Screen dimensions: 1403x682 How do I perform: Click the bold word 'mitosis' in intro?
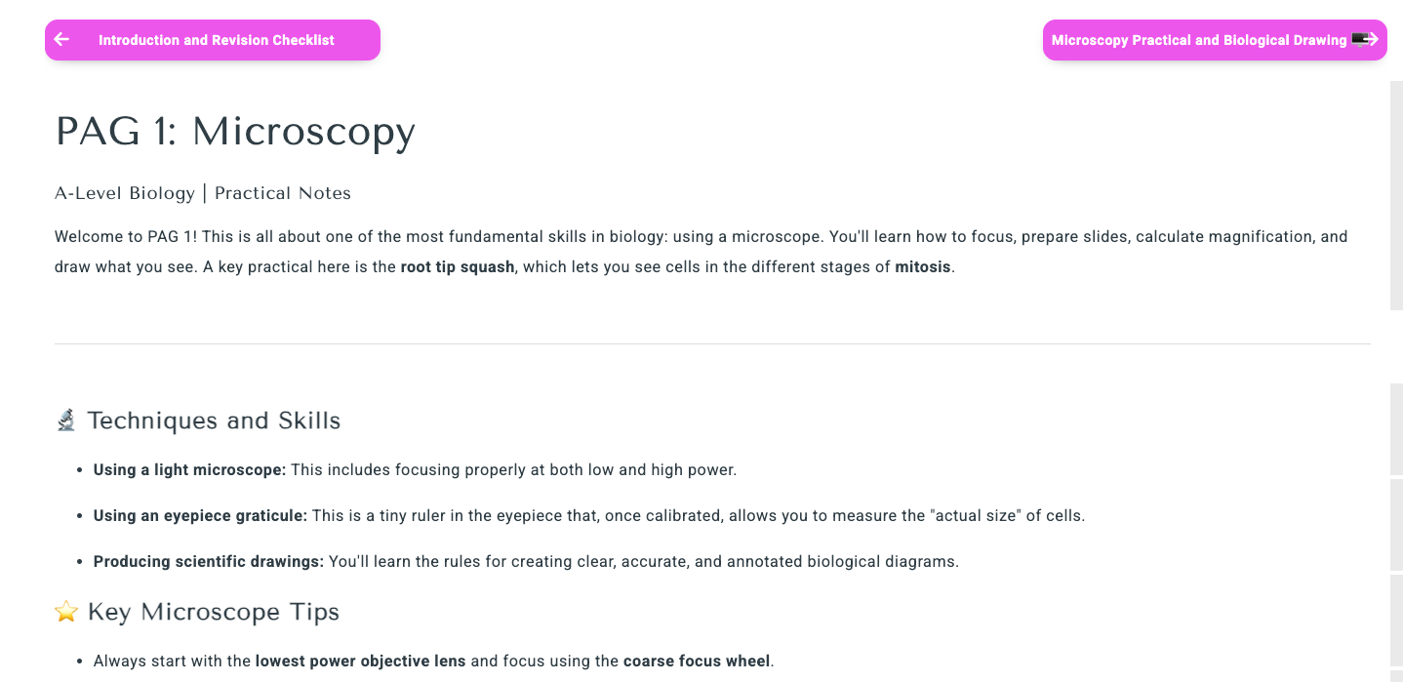click(x=922, y=266)
